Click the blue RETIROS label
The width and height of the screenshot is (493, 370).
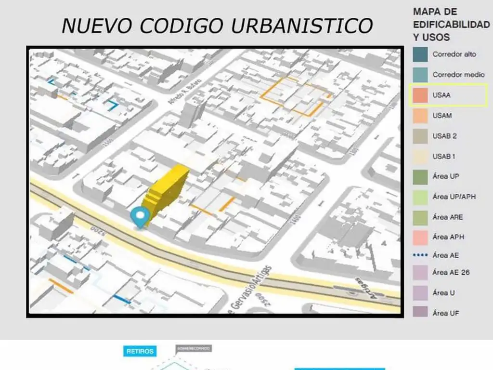pos(140,351)
